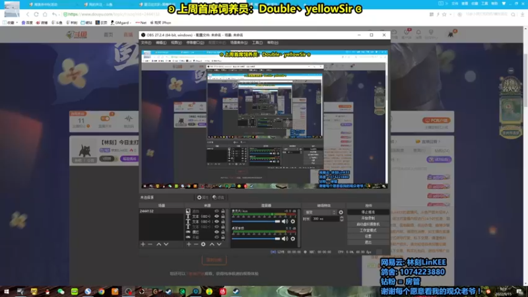This screenshot has height=297, width=528.
Task: Launch WeChat from the taskbar
Action: pos(61,291)
